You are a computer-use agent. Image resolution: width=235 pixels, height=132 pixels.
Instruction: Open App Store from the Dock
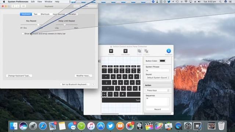pos(101,126)
